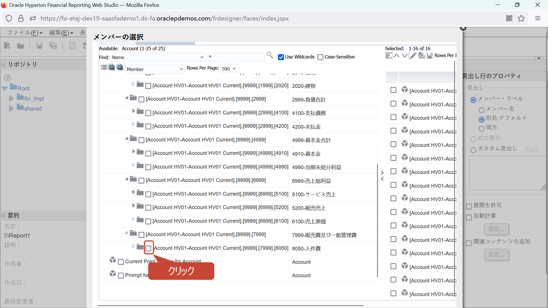Screen dimensions: 548x308
Task: Click the shared folder link
Action: point(33,109)
